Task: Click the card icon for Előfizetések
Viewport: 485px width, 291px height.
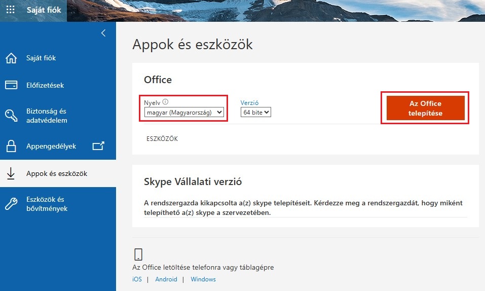Action: [x=11, y=85]
